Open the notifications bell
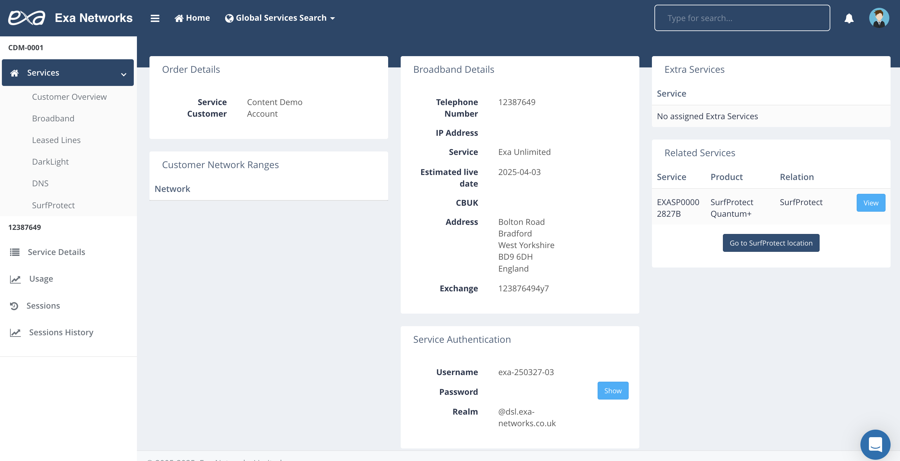900x461 pixels. click(x=848, y=18)
